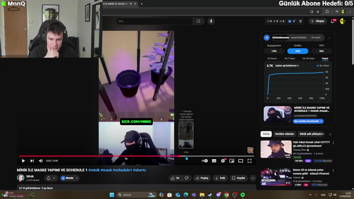The image size is (354, 199).
Task: Click the Remix button
Action: click(67, 178)
